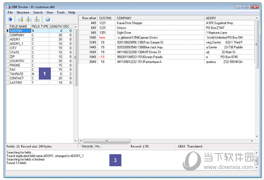Click the field list vertical scrollbar thumb

(x=75, y=58)
